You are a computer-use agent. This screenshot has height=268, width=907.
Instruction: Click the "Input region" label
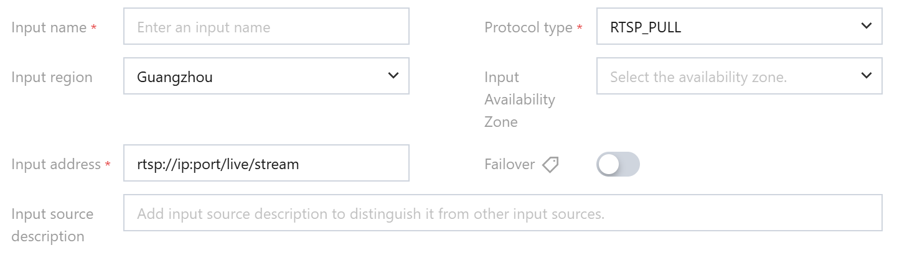tap(52, 77)
